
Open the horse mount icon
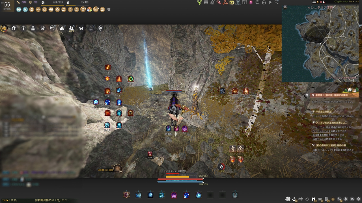coord(4,28)
